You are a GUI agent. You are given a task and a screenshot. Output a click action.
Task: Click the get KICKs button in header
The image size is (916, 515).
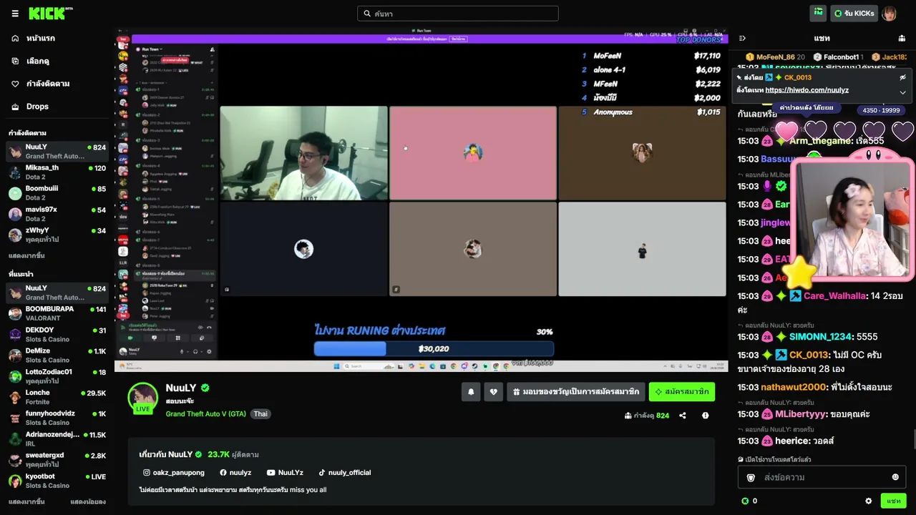(x=853, y=14)
